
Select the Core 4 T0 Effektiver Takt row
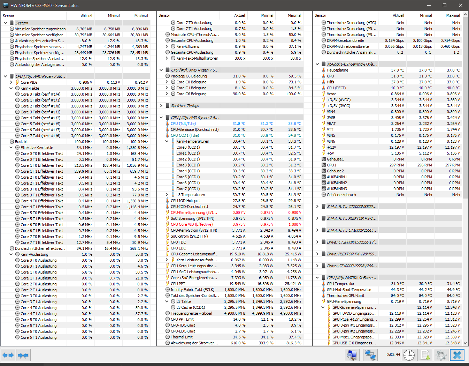[76, 201]
